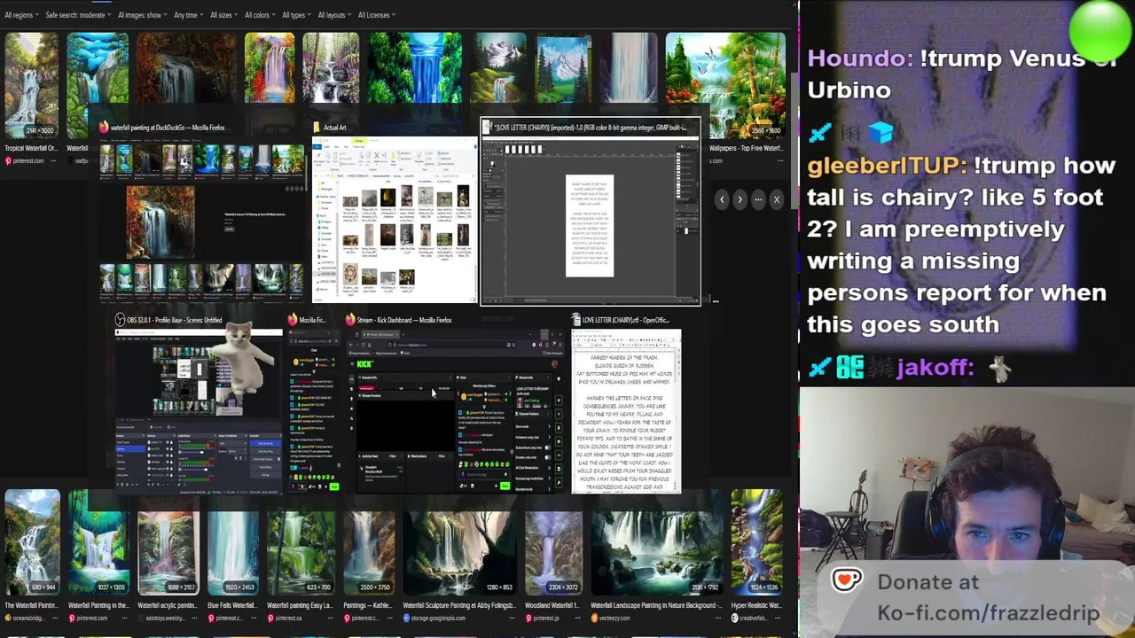Click Houndo username in stream chat
Screen dimensions: 1135x638
pyautogui.click(x=858, y=58)
